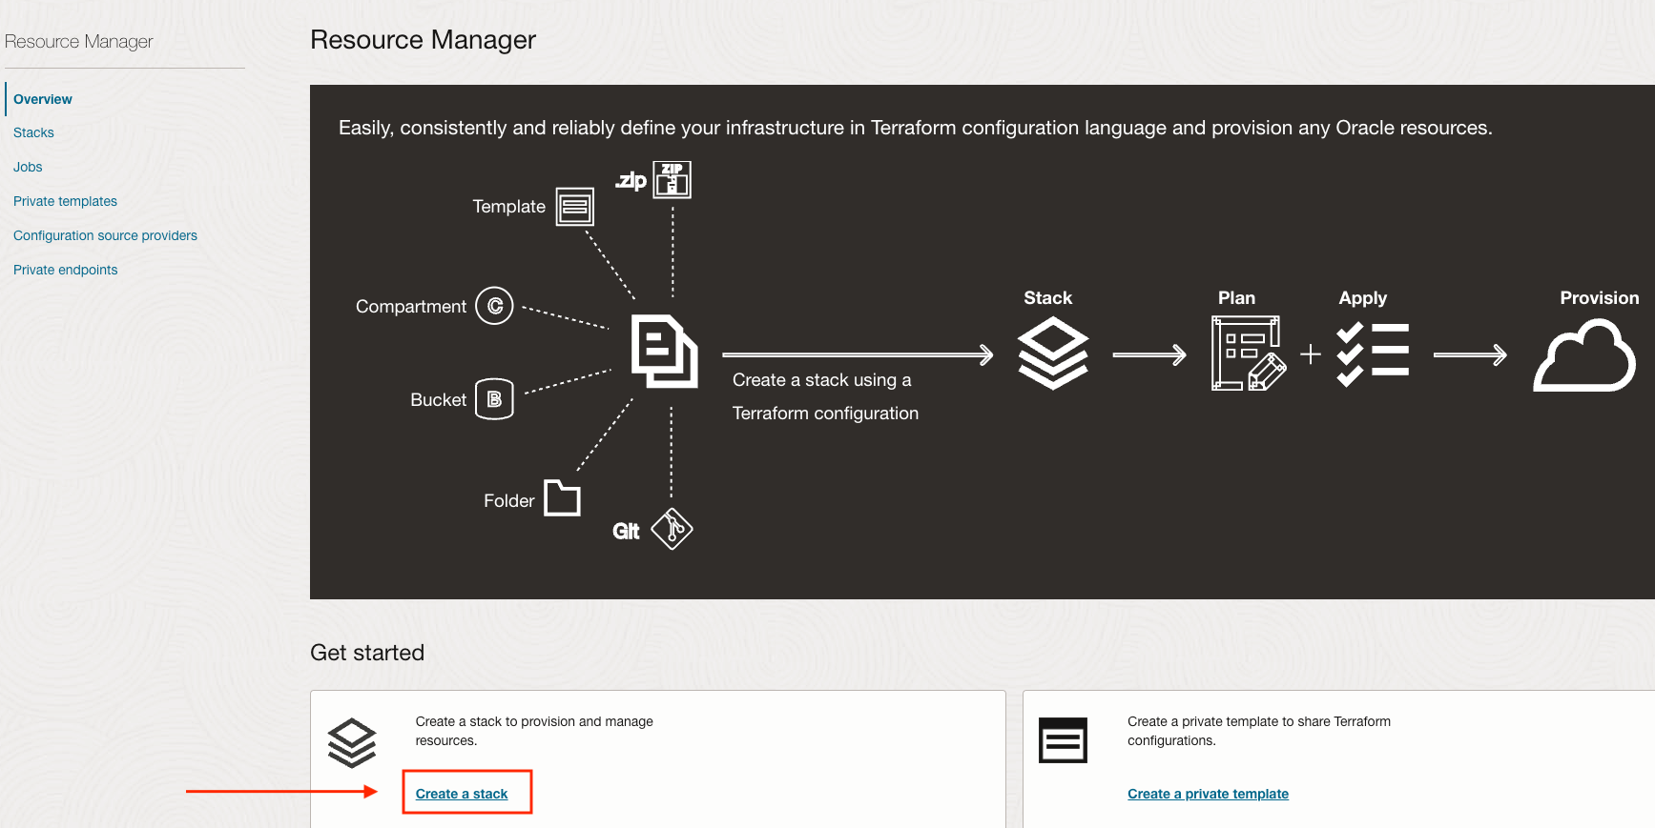Screen dimensions: 1655x828
Task: Open Configuration source providers
Action: (105, 236)
